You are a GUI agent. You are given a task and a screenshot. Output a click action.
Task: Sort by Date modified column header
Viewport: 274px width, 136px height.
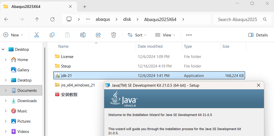point(150,46)
